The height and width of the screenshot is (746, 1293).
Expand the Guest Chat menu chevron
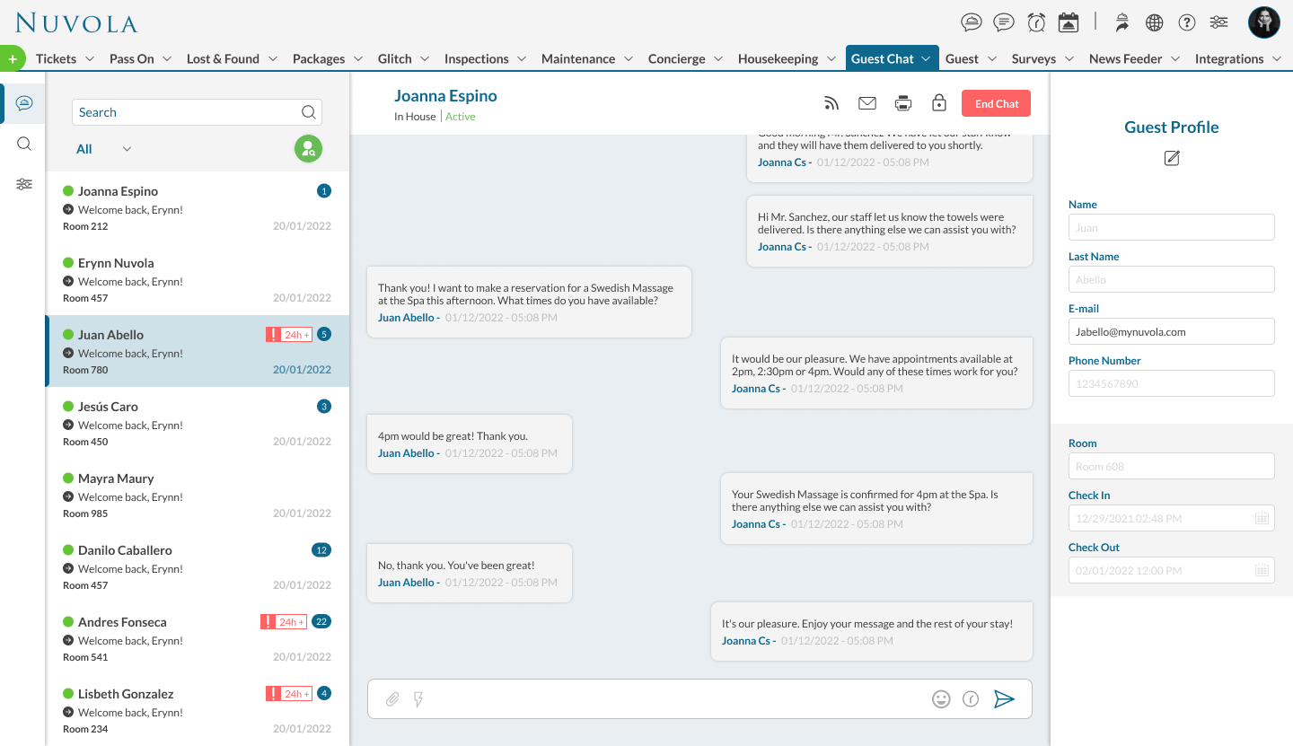pos(926,59)
